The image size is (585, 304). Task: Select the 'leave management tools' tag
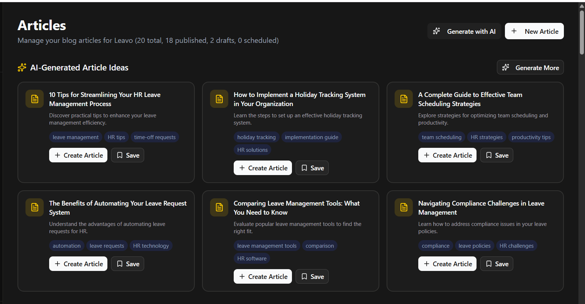(267, 246)
